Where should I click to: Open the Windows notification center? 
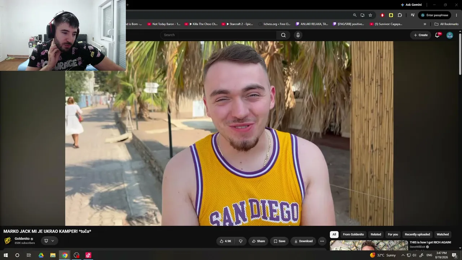(x=455, y=255)
